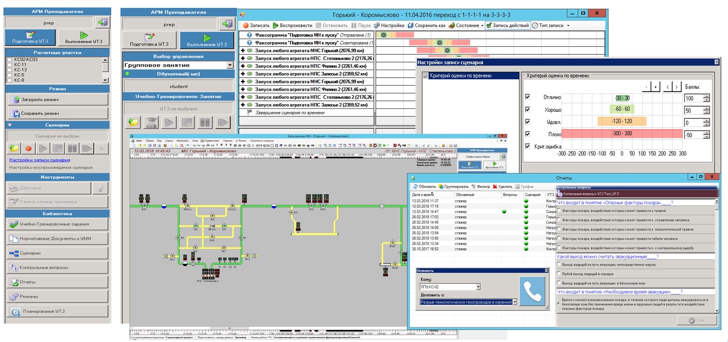Viewport: 728px width, 342px height.
Task: Open Режимы from the Библиотеки list
Action: [58, 297]
